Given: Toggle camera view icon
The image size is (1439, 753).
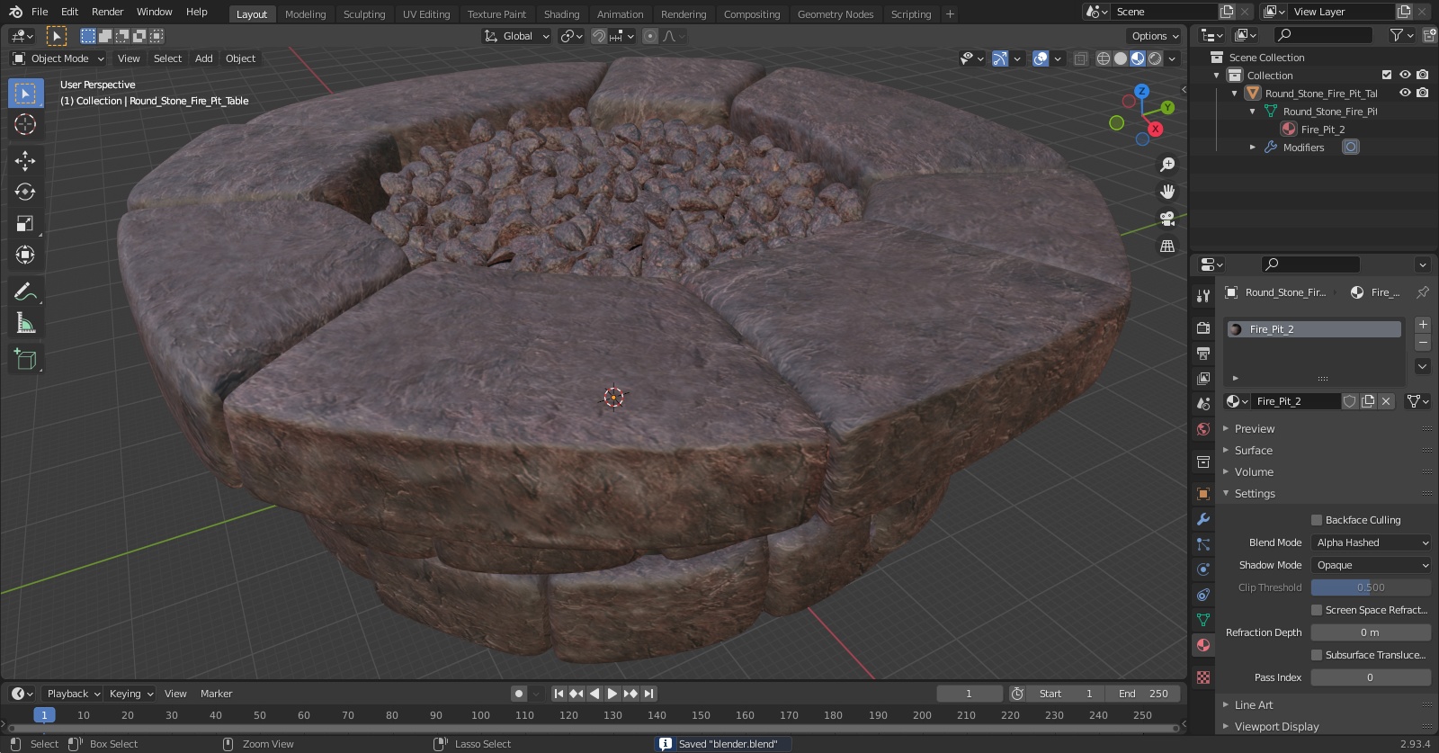Looking at the screenshot, I should [1167, 219].
